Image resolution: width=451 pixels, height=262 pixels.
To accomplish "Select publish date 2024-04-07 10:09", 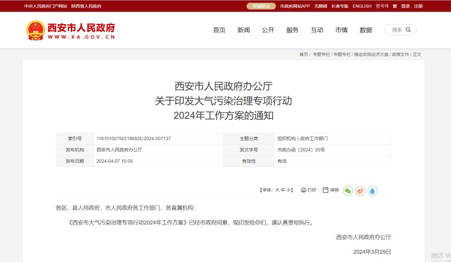I will click(x=114, y=161).
